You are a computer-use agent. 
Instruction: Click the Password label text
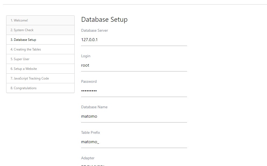[x=89, y=82]
